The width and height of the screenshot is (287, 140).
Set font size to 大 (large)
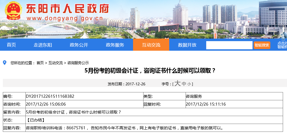[177, 83]
